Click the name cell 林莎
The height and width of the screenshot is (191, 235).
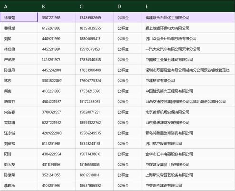19,81
